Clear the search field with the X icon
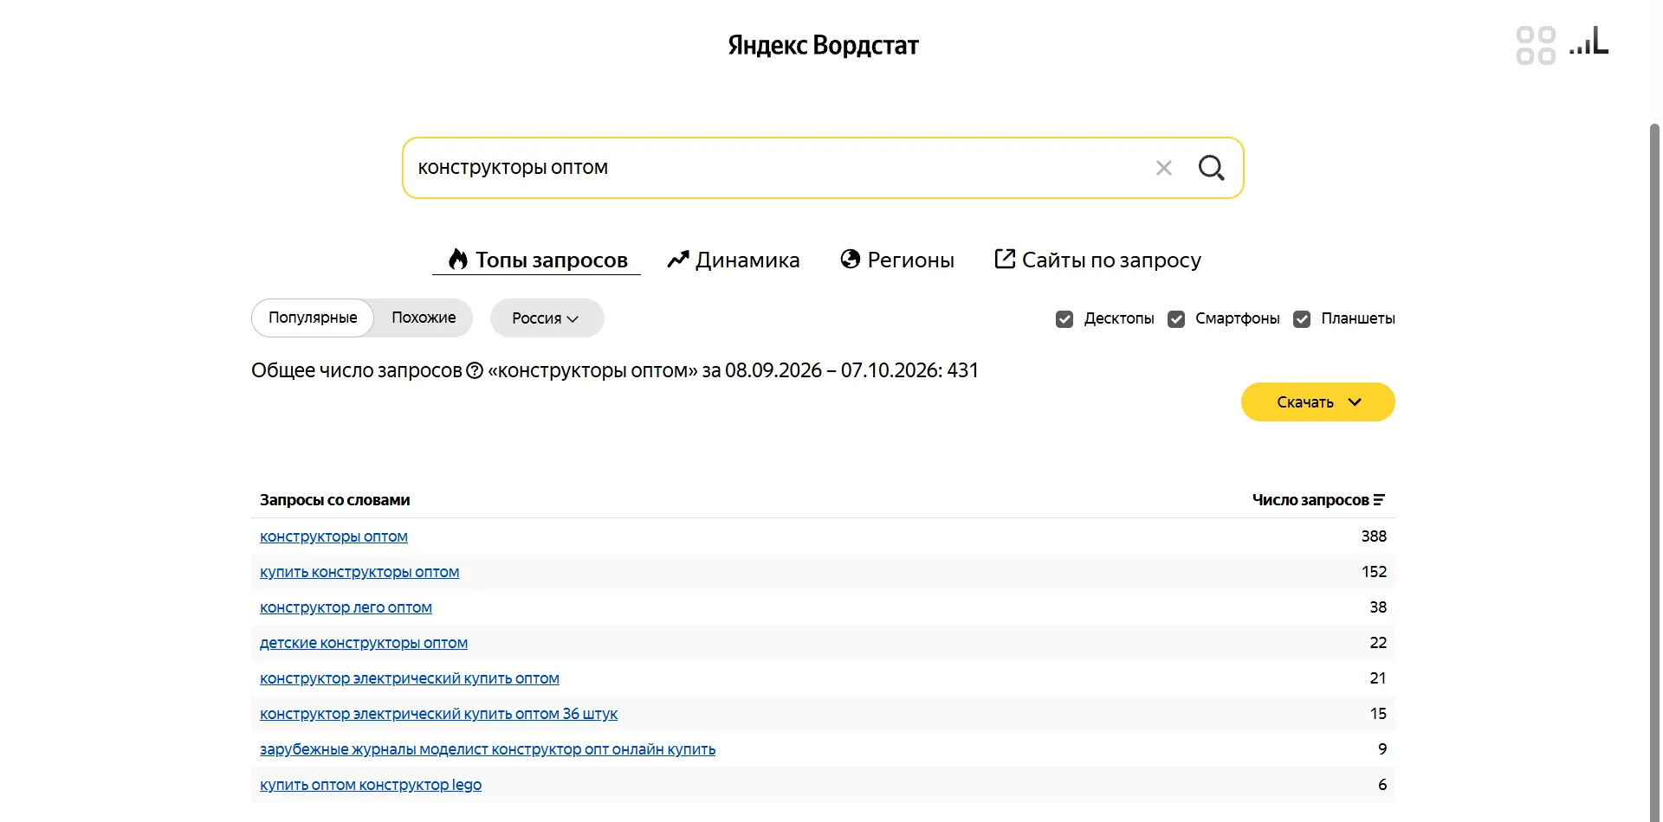The height and width of the screenshot is (822, 1663). pos(1164,168)
